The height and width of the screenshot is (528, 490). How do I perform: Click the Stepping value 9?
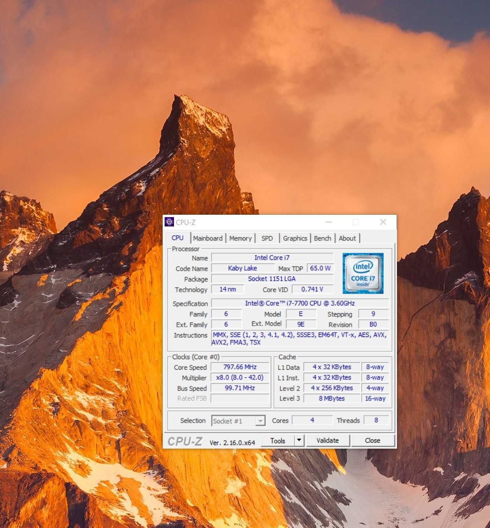coord(373,314)
